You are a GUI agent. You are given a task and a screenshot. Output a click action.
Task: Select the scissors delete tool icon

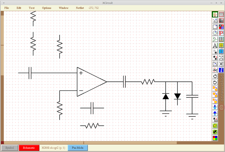pyautogui.click(x=215, y=70)
